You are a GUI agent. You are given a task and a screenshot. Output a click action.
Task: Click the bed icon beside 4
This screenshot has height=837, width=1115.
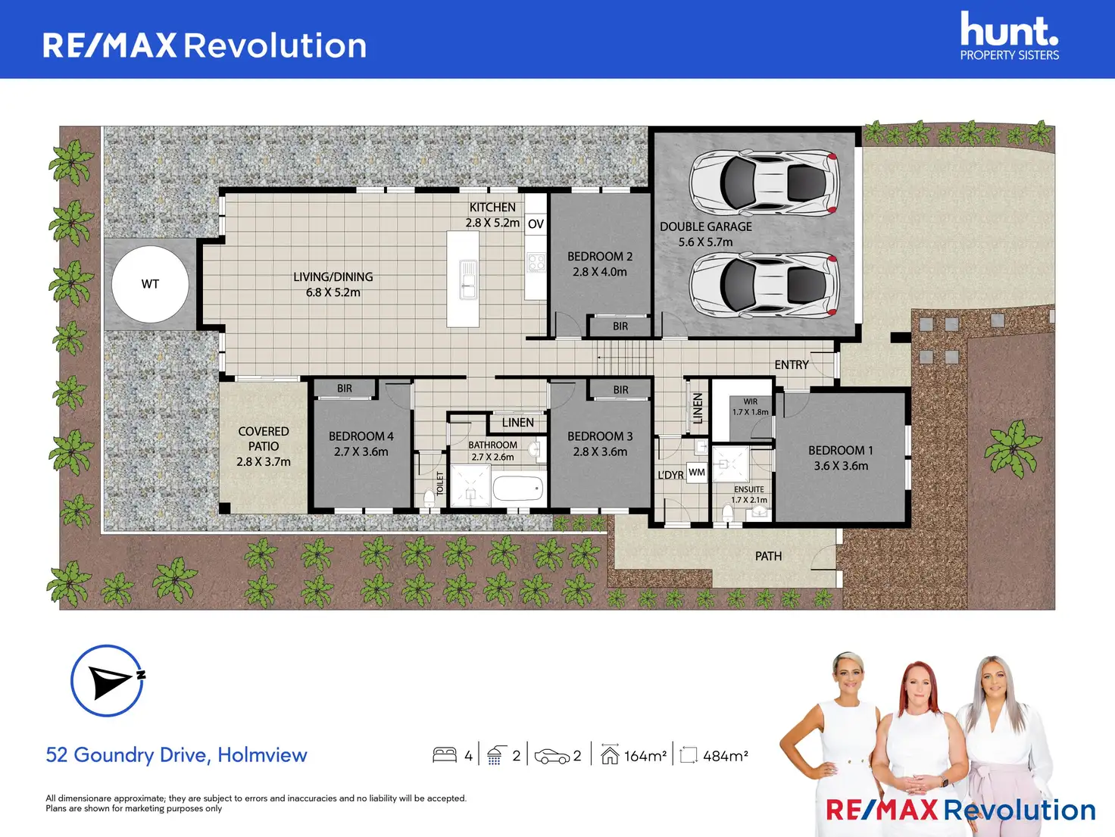tap(445, 755)
